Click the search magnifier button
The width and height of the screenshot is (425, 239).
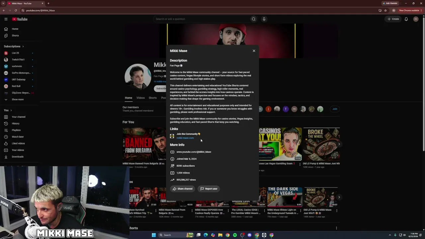(x=254, y=19)
